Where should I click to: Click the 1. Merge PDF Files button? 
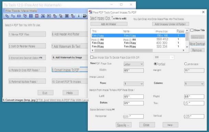coord(27,34)
